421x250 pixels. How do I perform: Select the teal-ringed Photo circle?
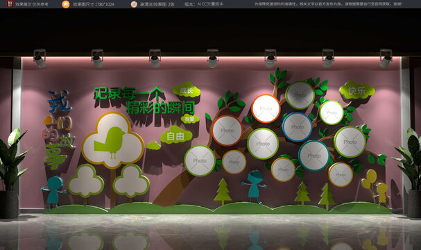point(313,156)
